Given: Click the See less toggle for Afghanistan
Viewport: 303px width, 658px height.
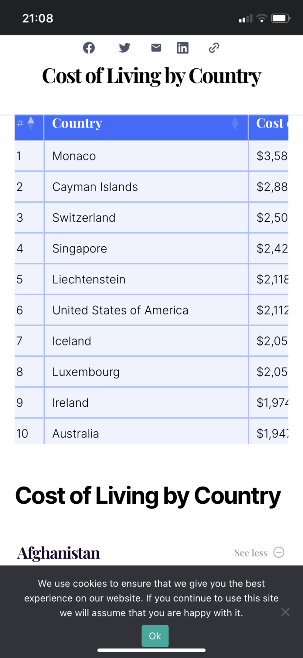Looking at the screenshot, I should (251, 553).
